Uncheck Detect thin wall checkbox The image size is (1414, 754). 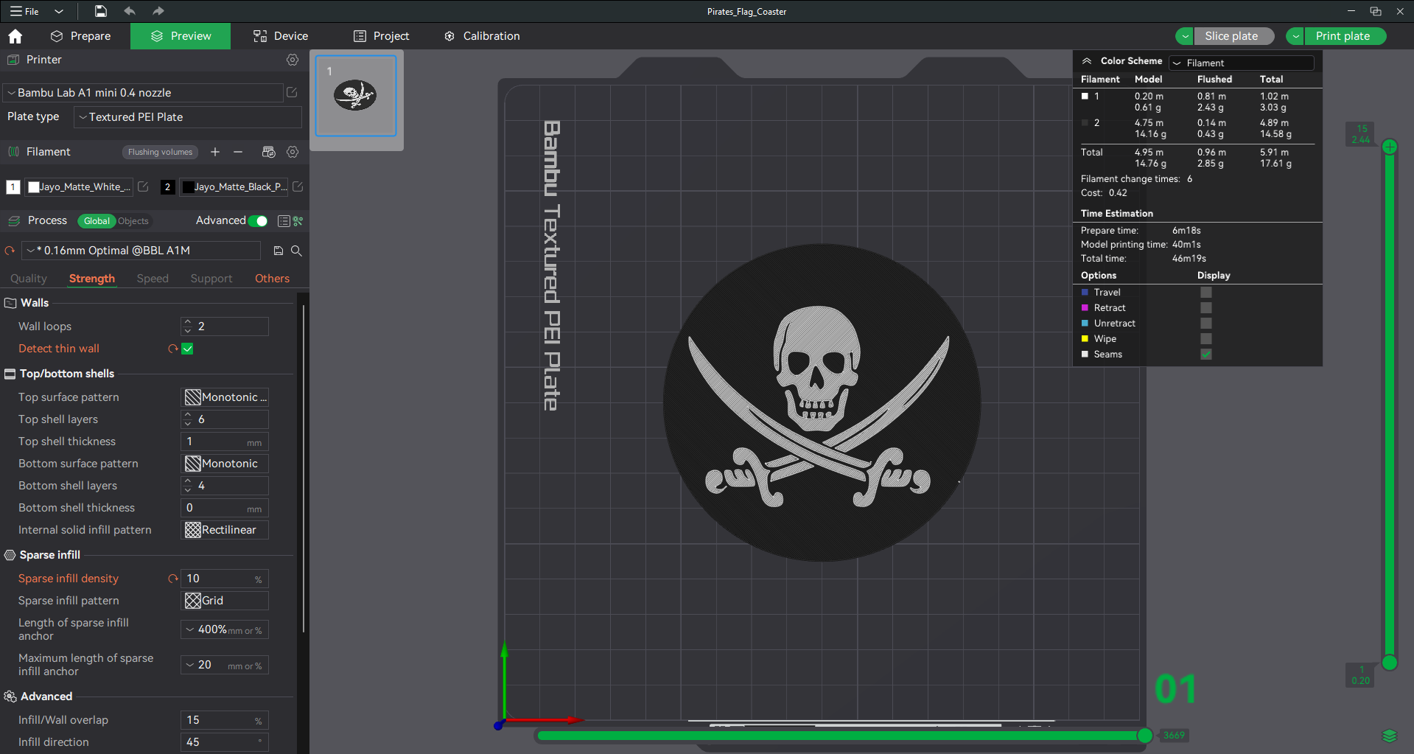[x=188, y=349]
